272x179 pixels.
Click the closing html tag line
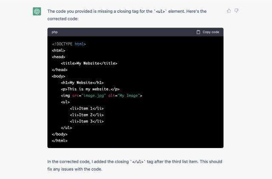pos(59,140)
